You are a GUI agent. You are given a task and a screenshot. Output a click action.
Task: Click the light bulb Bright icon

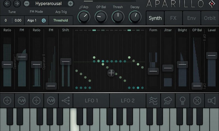182,101
